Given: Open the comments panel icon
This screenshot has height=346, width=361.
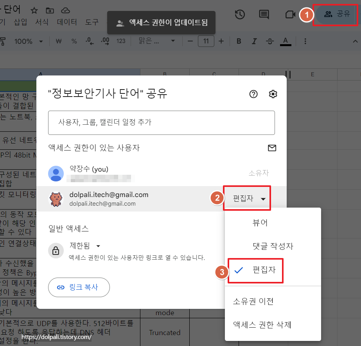Looking at the screenshot, I should (x=264, y=14).
